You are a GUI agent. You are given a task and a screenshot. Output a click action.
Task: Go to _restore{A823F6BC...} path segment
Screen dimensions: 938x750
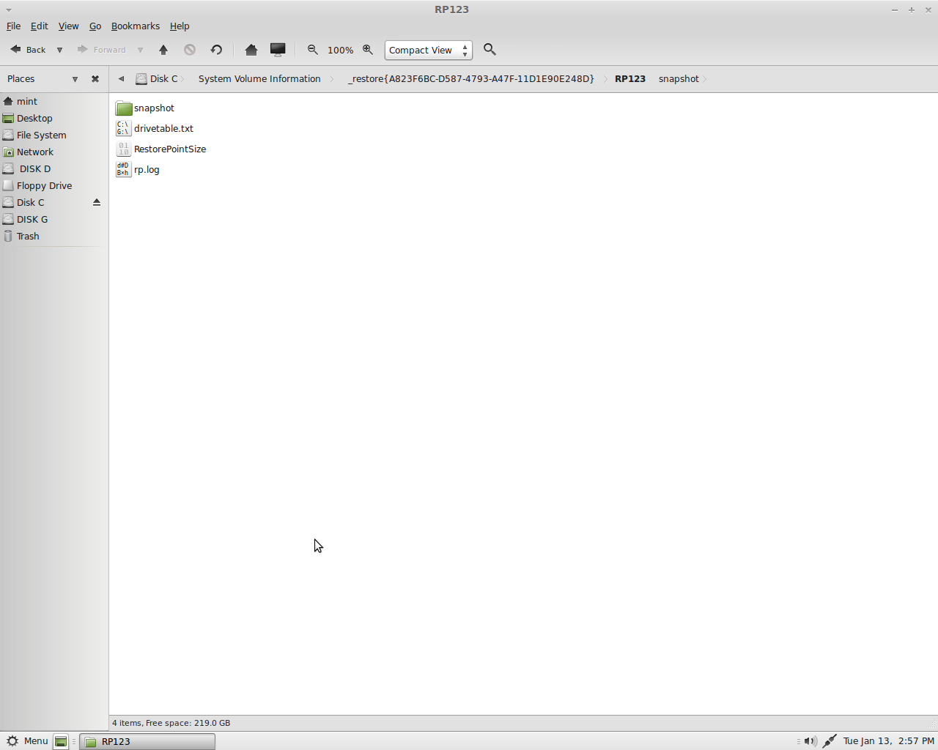point(470,78)
